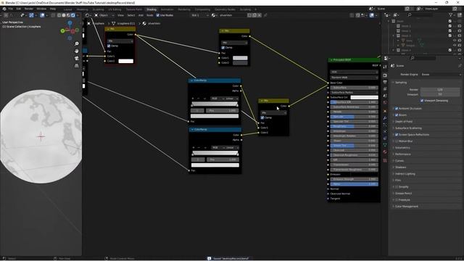The width and height of the screenshot is (464, 261).
Task: Click the pin icon in the Scene properties header
Action: tap(460, 66)
